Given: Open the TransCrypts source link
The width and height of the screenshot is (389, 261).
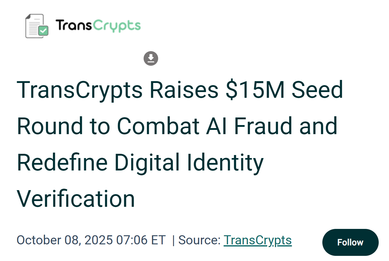Looking at the screenshot, I should 258,240.
